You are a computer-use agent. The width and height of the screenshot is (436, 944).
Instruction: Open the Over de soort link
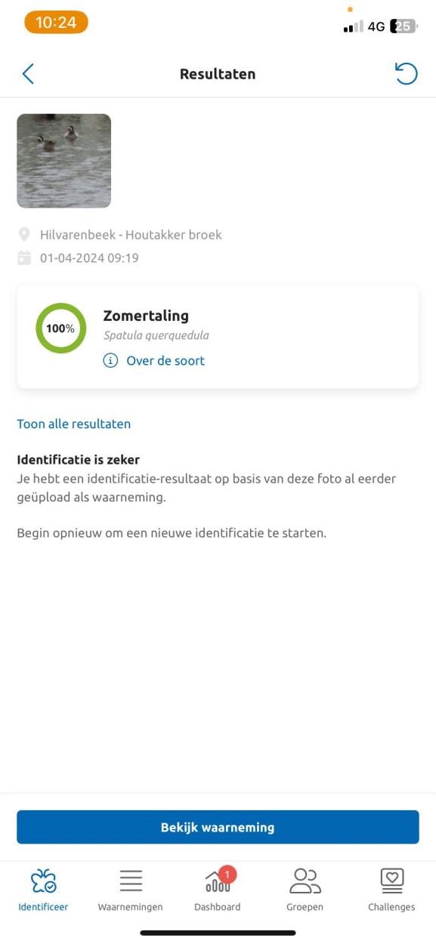tap(165, 361)
